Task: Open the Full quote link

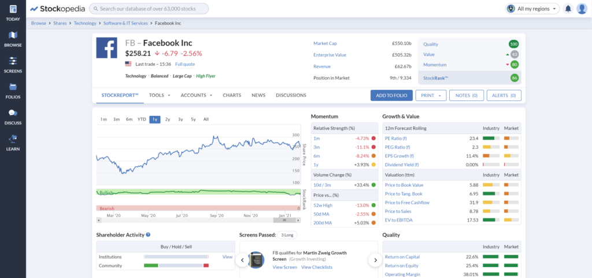Action: [x=185, y=64]
